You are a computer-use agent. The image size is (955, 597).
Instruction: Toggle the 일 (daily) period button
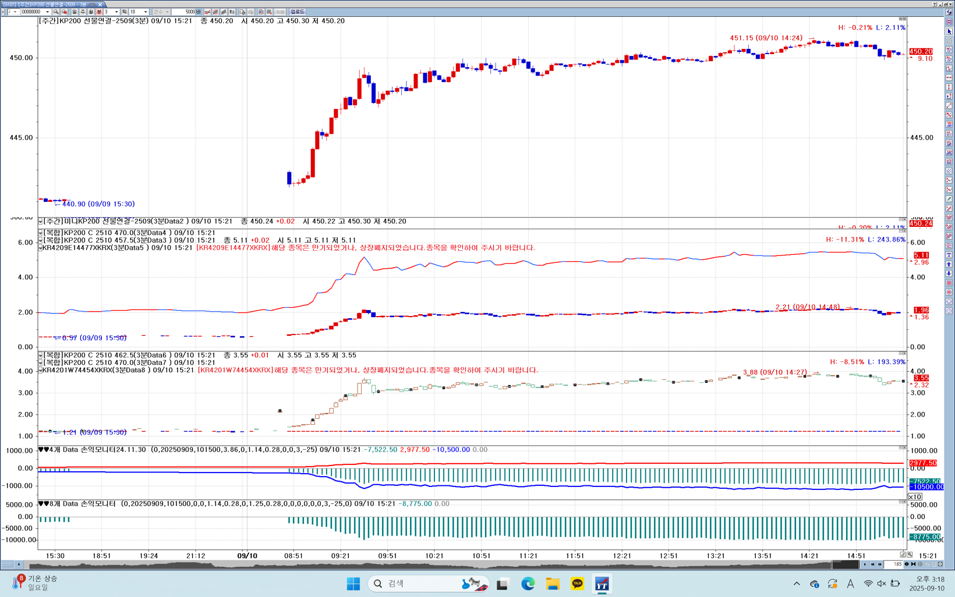pyautogui.click(x=75, y=12)
